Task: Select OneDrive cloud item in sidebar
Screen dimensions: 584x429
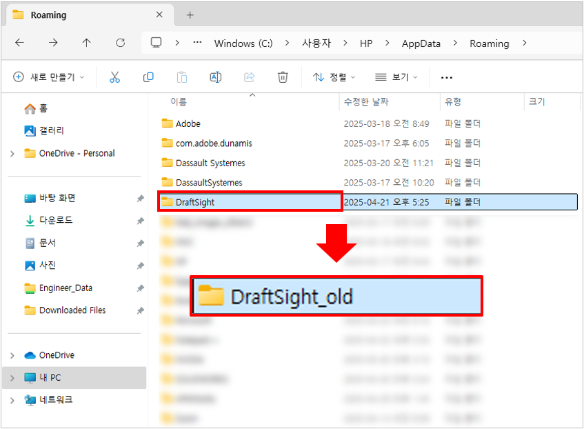Action: coord(49,355)
